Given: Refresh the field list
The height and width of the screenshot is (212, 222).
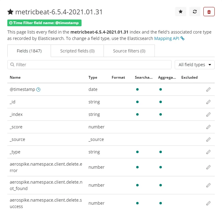Looking at the screenshot, I should coord(195,12).
